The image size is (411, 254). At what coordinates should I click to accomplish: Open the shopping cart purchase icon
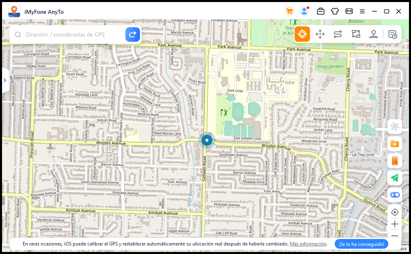coord(289,11)
